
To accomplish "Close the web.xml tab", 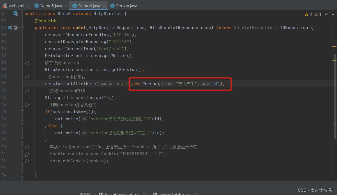I will pos(28,6).
